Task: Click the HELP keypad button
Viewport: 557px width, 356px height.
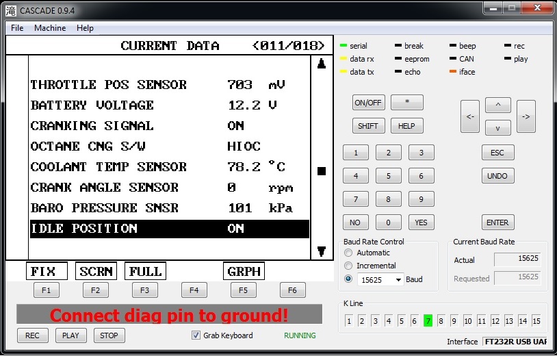Action: (406, 126)
